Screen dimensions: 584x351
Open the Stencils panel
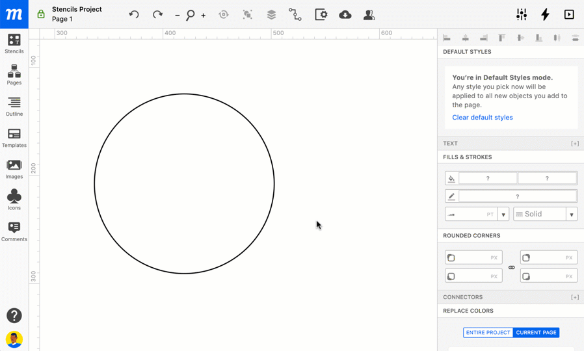pos(14,44)
